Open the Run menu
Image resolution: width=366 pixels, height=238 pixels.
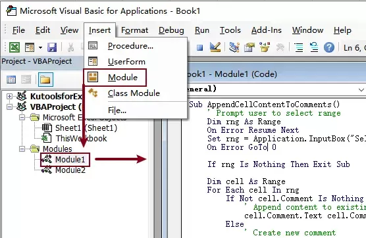(202, 30)
